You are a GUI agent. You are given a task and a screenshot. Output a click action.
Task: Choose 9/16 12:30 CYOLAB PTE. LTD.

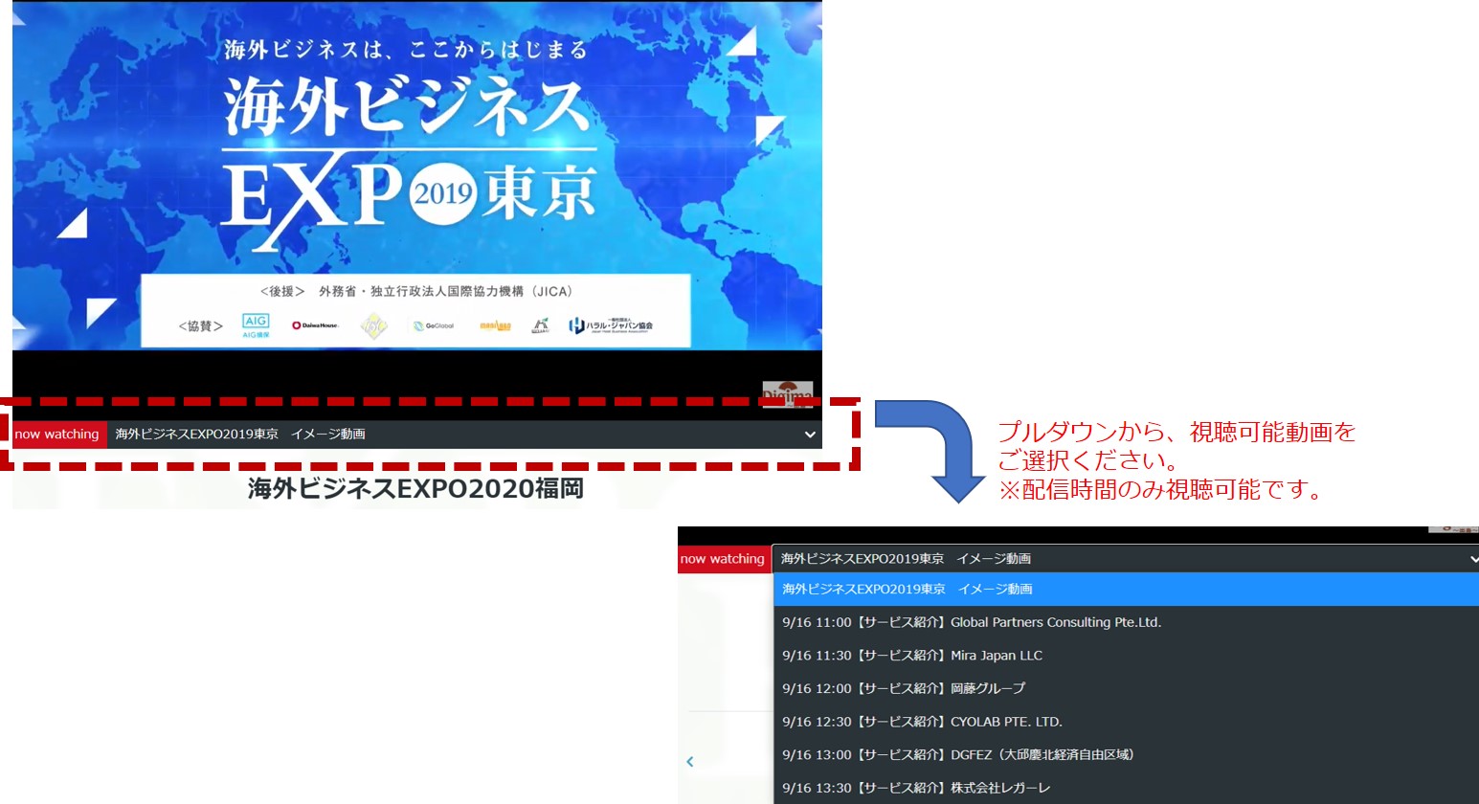pos(1126,722)
